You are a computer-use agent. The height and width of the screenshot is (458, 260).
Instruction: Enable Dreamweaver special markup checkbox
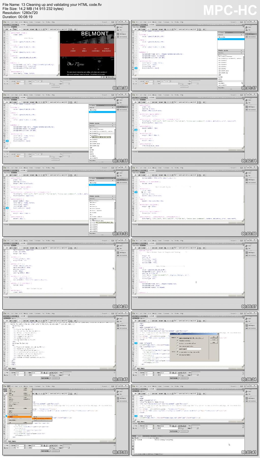pos(178,346)
